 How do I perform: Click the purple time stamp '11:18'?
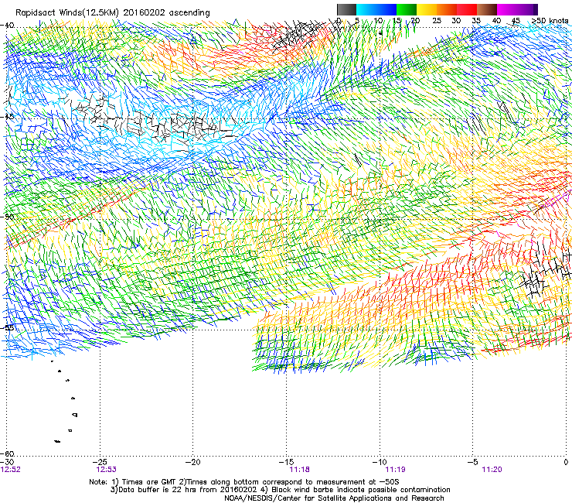pyautogui.click(x=299, y=470)
